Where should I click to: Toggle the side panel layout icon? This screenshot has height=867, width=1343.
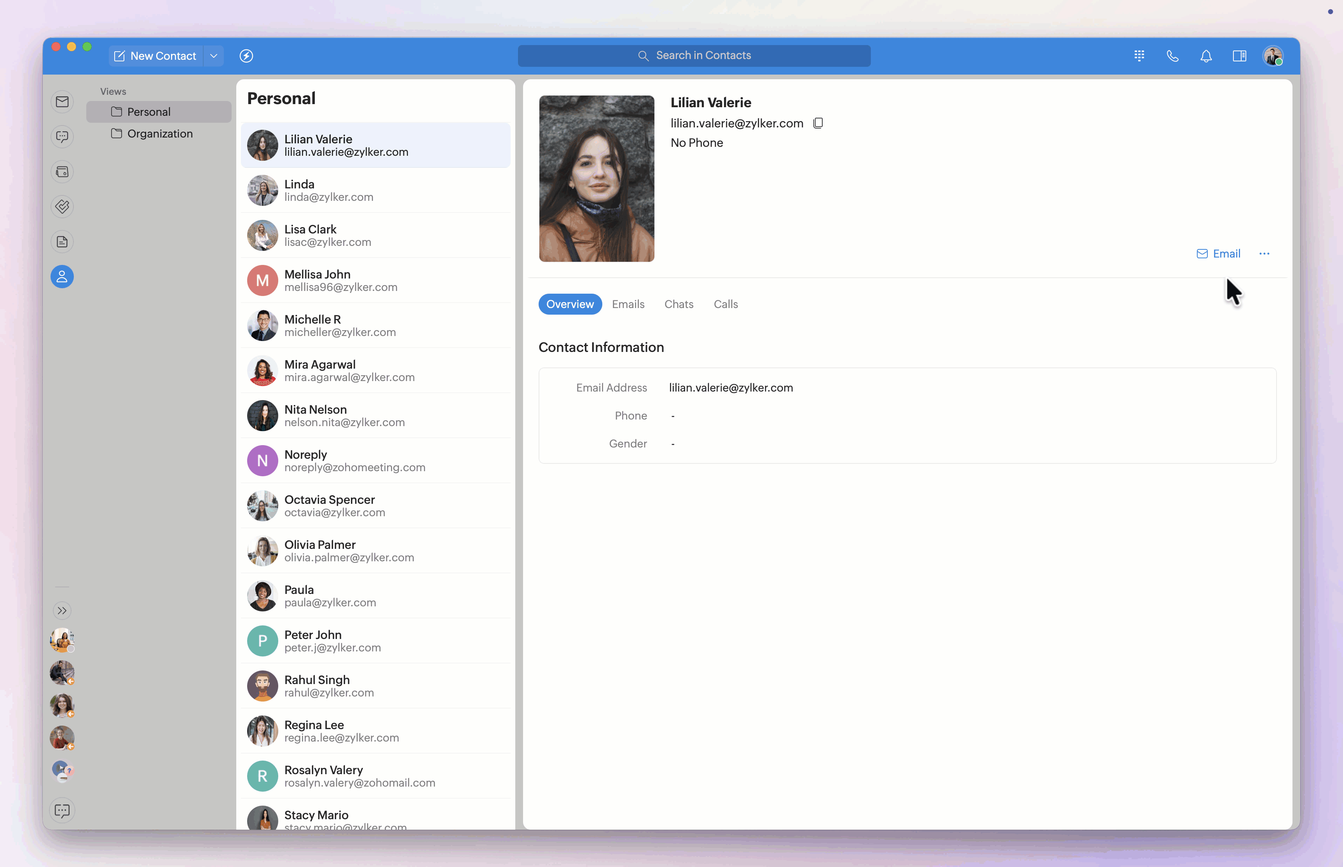coord(1239,56)
